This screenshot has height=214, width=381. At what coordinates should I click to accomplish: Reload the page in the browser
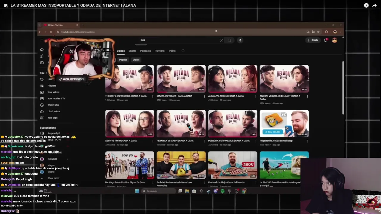tap(51, 32)
